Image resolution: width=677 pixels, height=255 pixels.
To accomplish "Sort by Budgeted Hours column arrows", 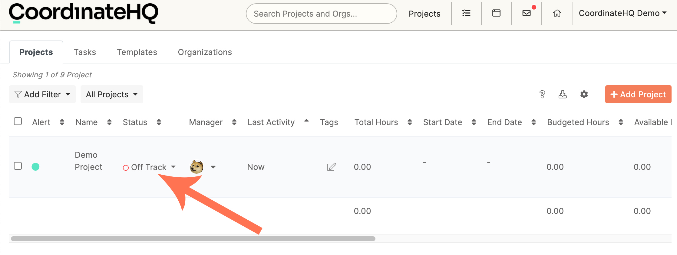I will [x=621, y=122].
